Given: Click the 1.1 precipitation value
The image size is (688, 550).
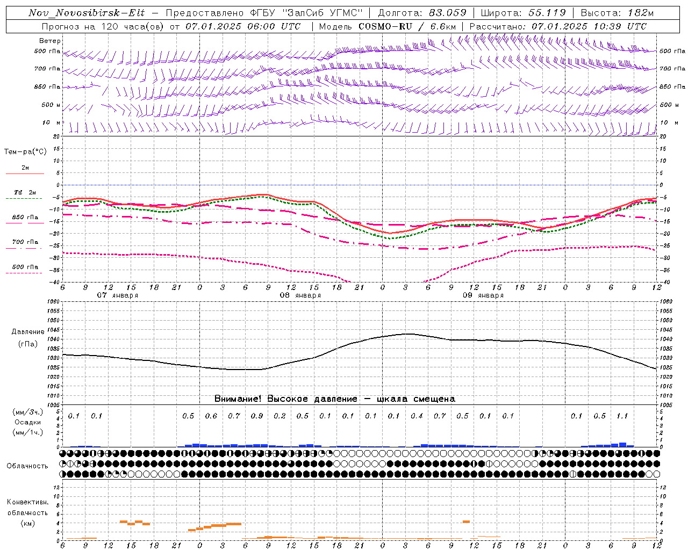Looking at the screenshot, I should tap(622, 416).
